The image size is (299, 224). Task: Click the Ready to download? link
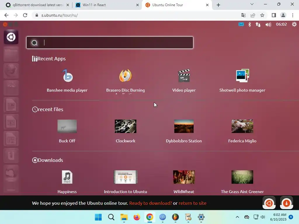coord(150,203)
